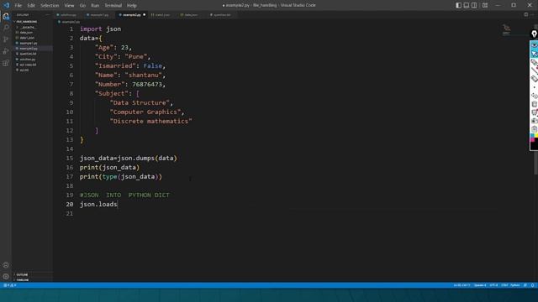Select the eraser tool in annotation toolbar
The image size is (538, 302).
click(x=535, y=78)
